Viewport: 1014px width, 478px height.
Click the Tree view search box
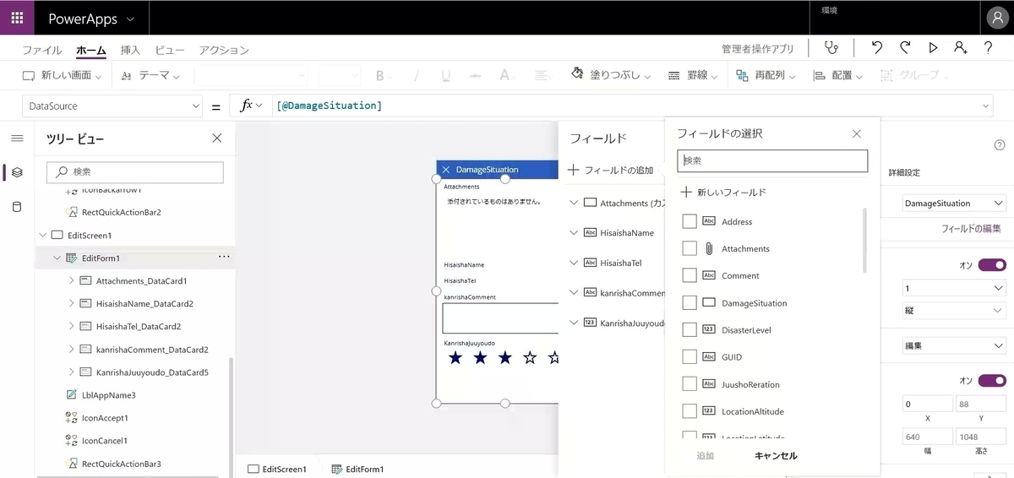(x=135, y=171)
